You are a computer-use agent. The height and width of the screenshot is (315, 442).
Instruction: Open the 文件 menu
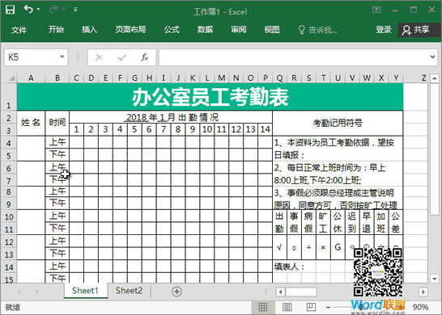click(19, 30)
